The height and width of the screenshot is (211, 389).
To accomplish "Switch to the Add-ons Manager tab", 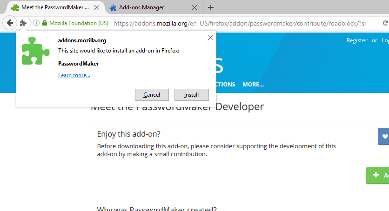I will coord(148,7).
